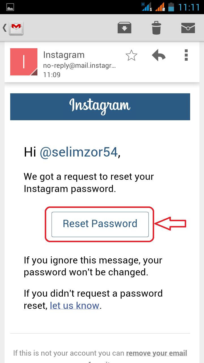Follow the "let us know" link
Image resolution: width=204 pixels, height=363 pixels.
pyautogui.click(x=75, y=305)
